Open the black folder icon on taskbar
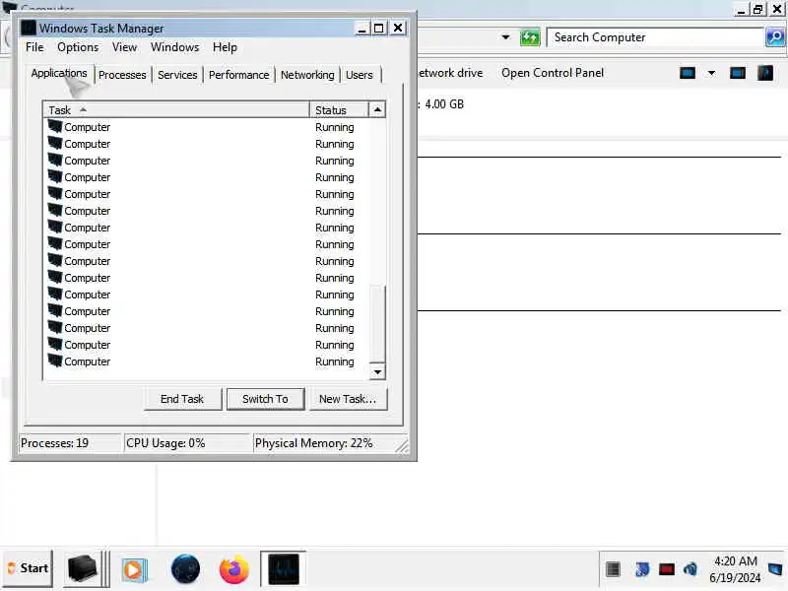Viewport: 788px width, 591px height. point(82,569)
